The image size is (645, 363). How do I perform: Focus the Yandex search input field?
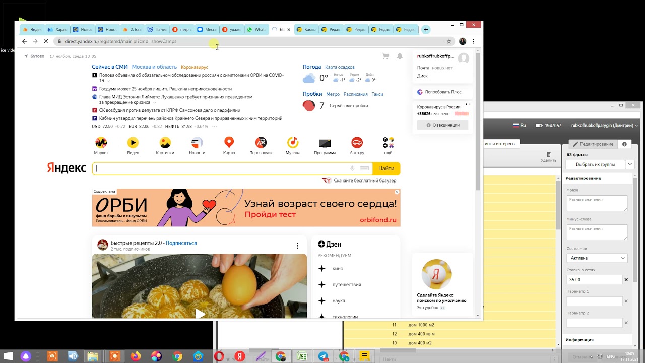(222, 169)
